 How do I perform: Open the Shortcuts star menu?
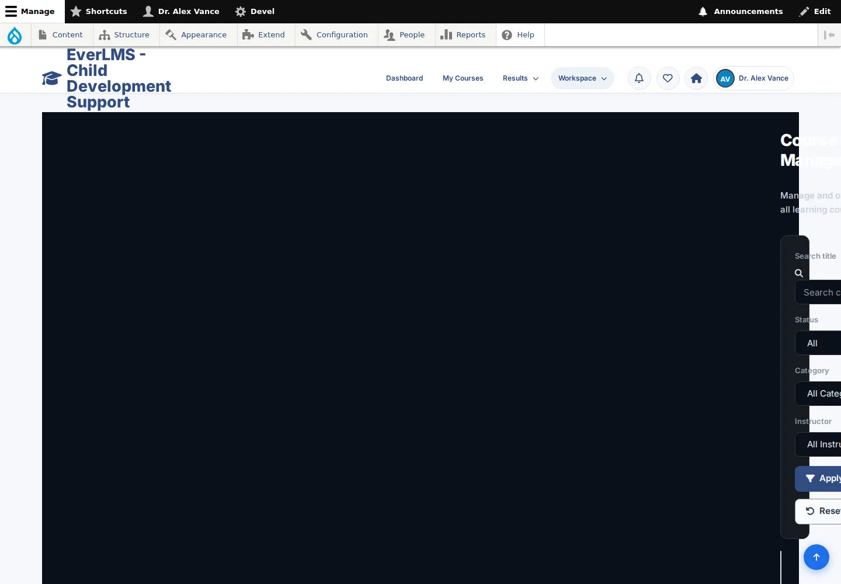coord(99,12)
